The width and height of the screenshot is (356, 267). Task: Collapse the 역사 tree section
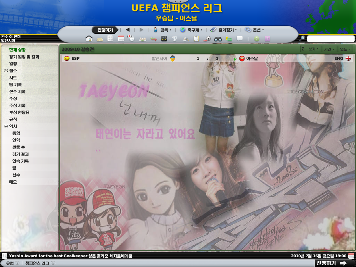[x=6, y=127]
